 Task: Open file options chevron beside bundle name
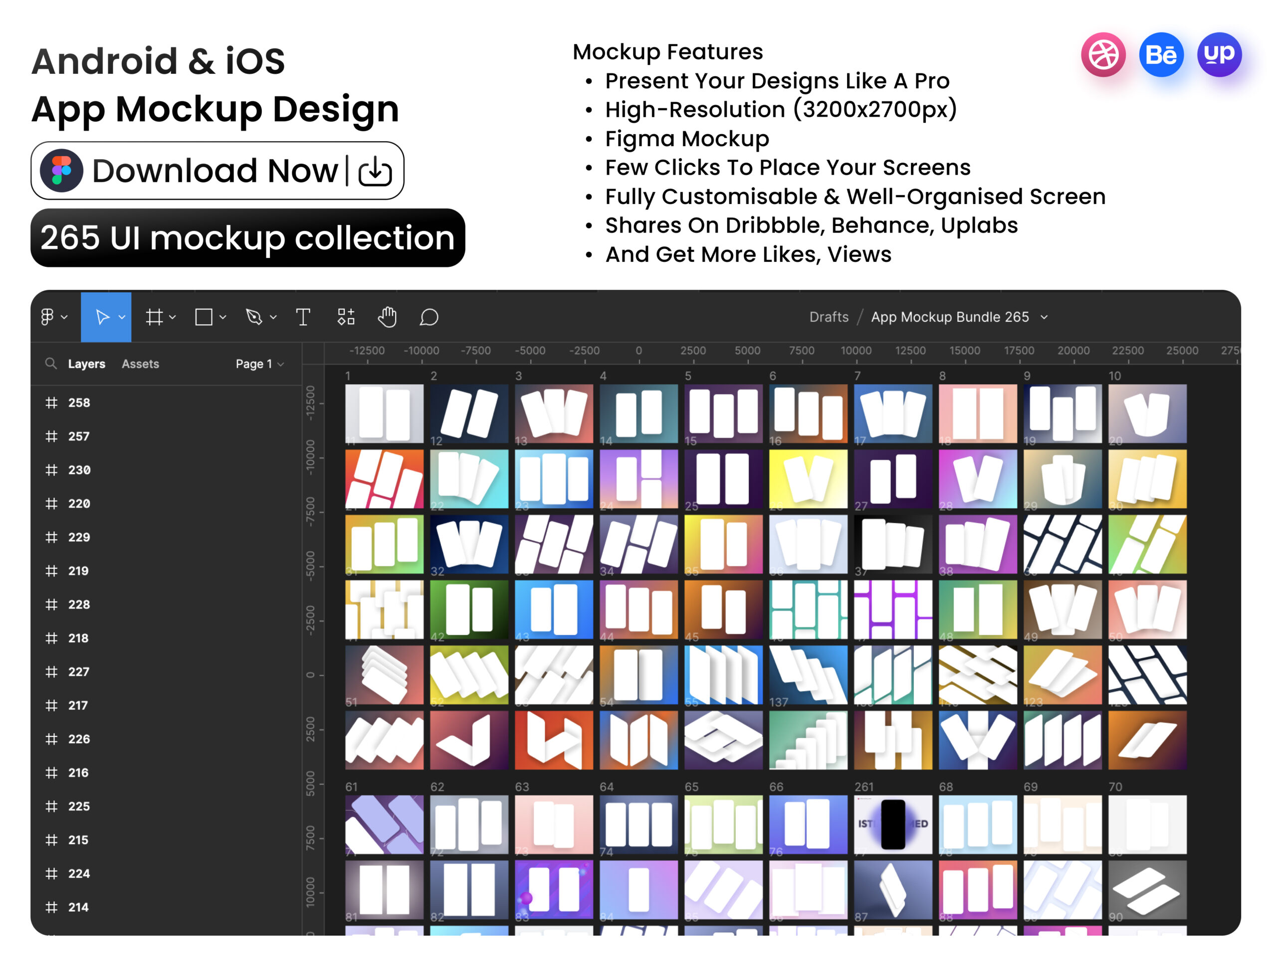point(1044,317)
